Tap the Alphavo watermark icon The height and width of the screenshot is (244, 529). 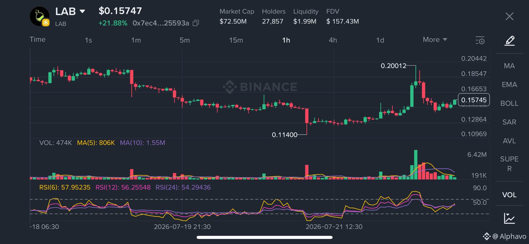pyautogui.click(x=486, y=236)
